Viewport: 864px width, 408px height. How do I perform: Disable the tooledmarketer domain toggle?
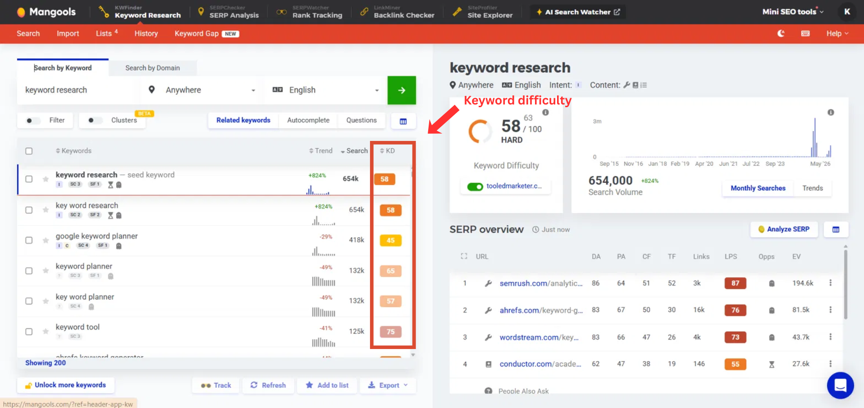click(475, 186)
